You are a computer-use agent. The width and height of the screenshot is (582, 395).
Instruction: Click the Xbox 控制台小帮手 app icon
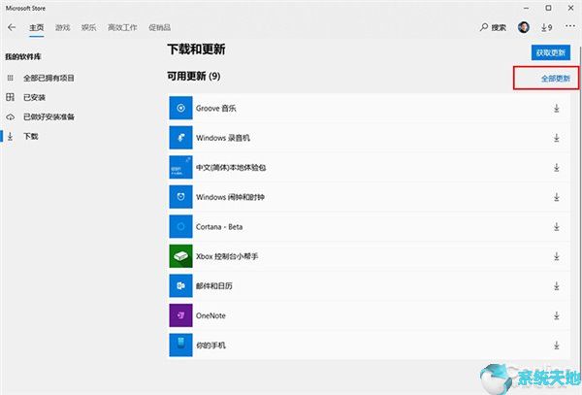[x=180, y=256]
